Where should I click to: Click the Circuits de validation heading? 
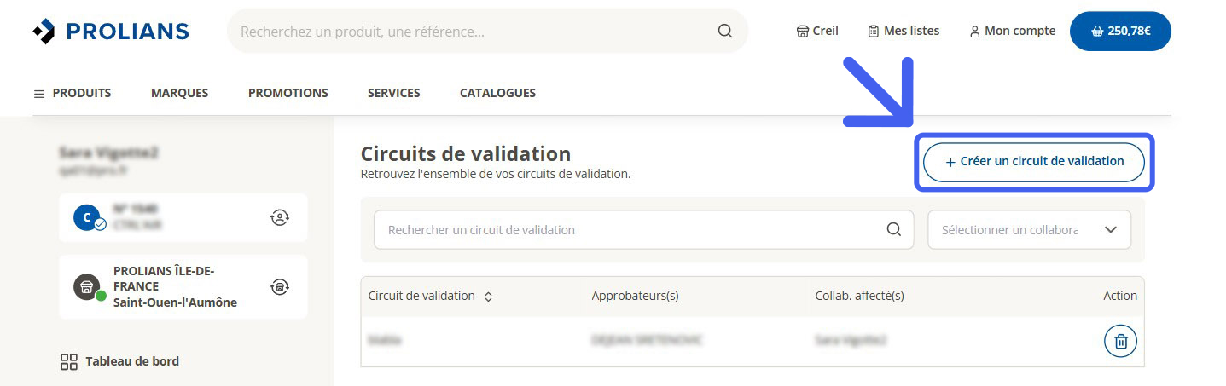[x=466, y=154]
